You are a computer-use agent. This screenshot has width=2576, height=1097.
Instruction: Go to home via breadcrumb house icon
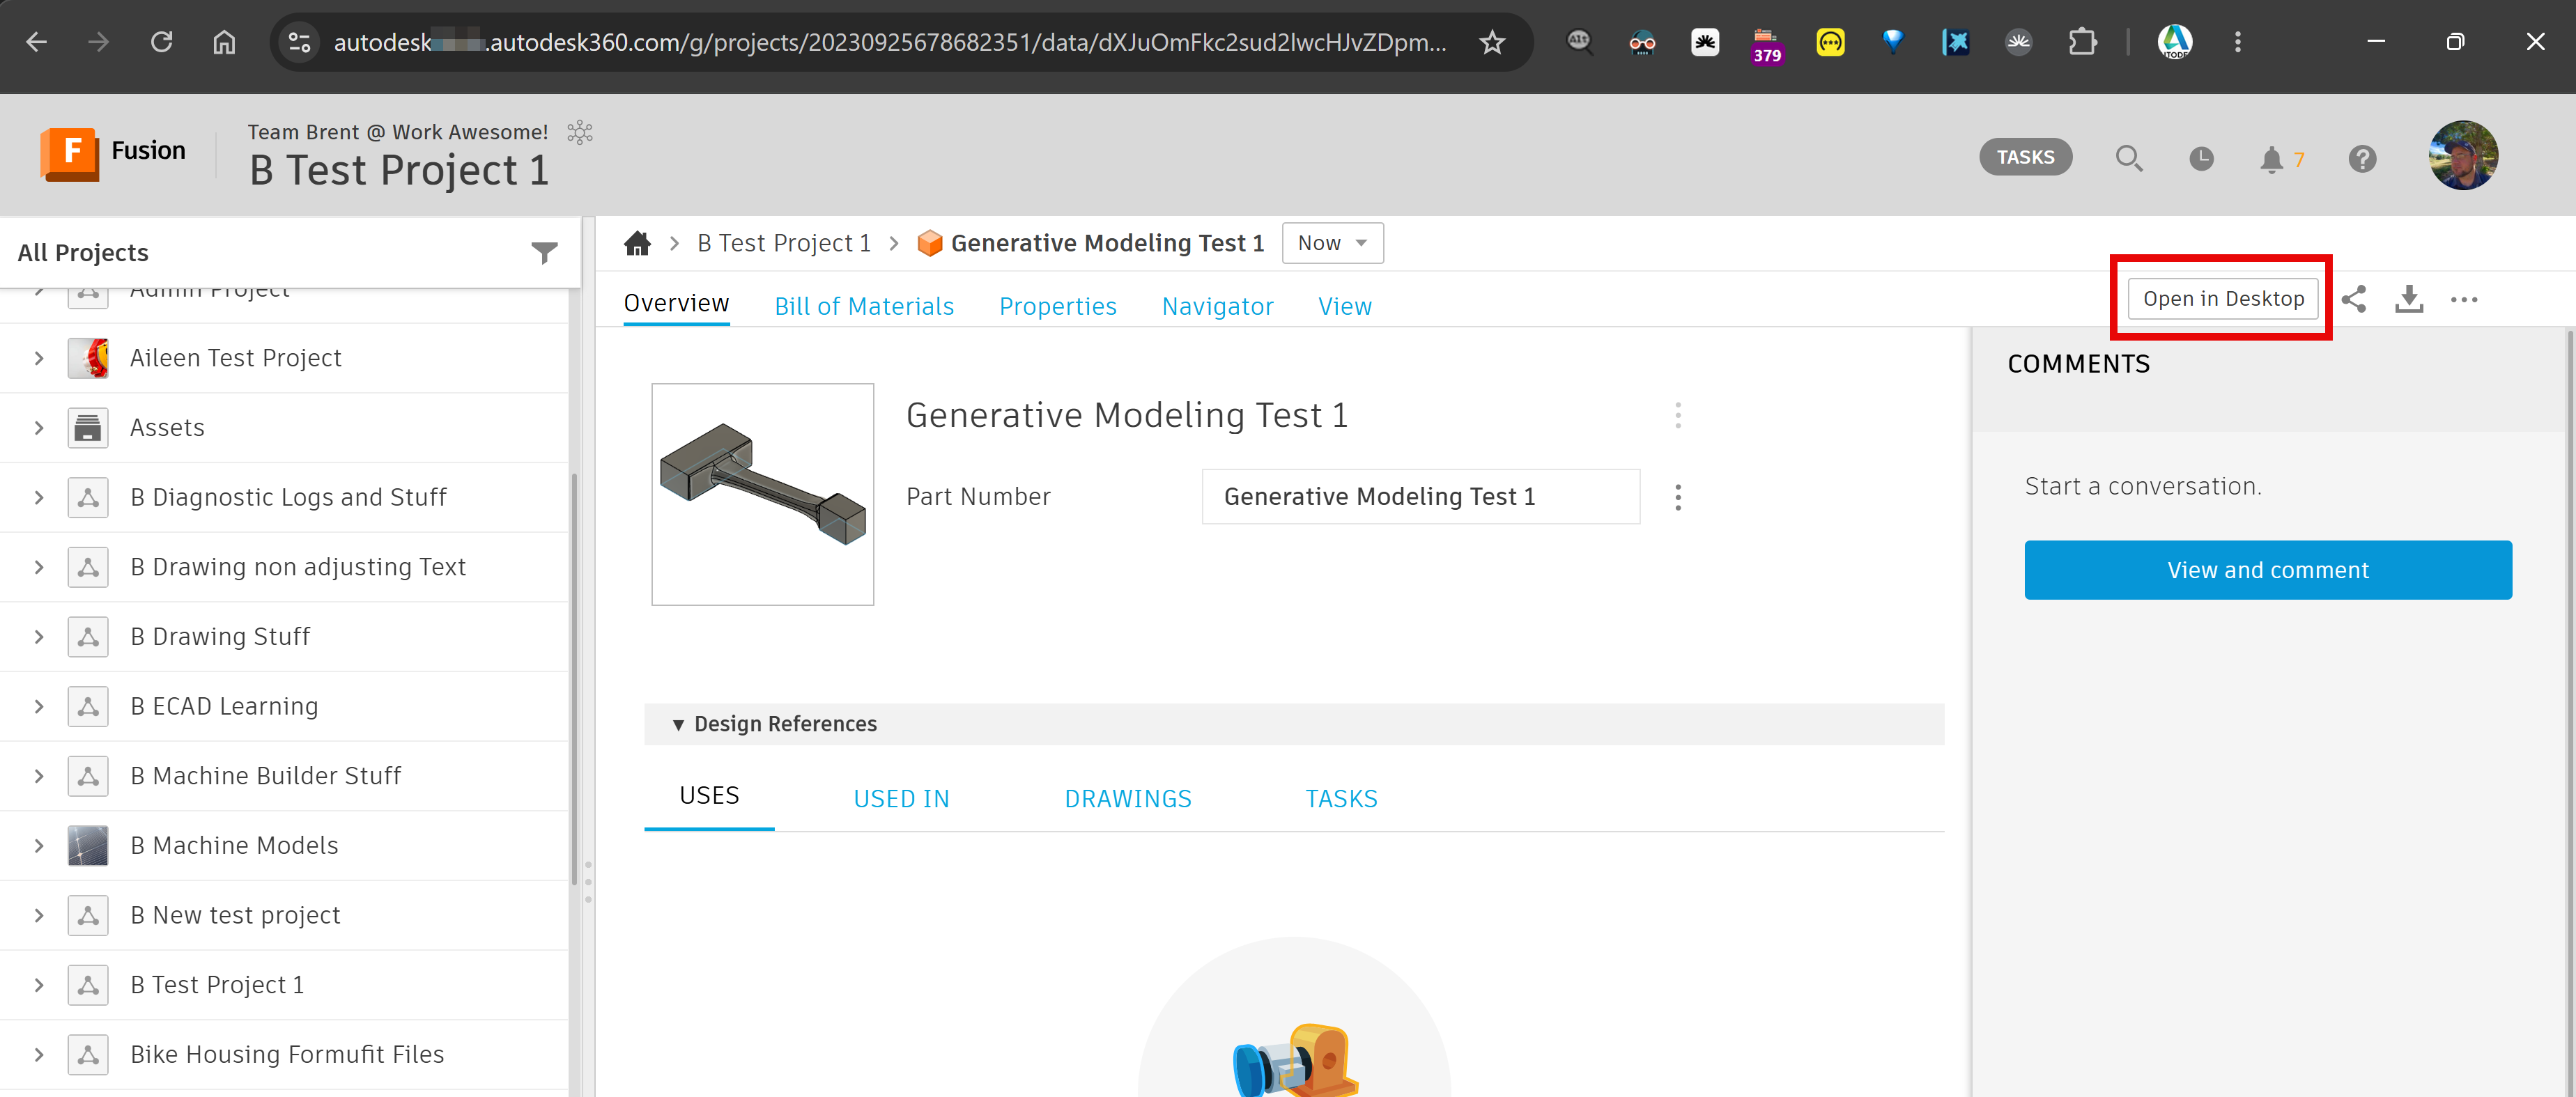coord(637,243)
